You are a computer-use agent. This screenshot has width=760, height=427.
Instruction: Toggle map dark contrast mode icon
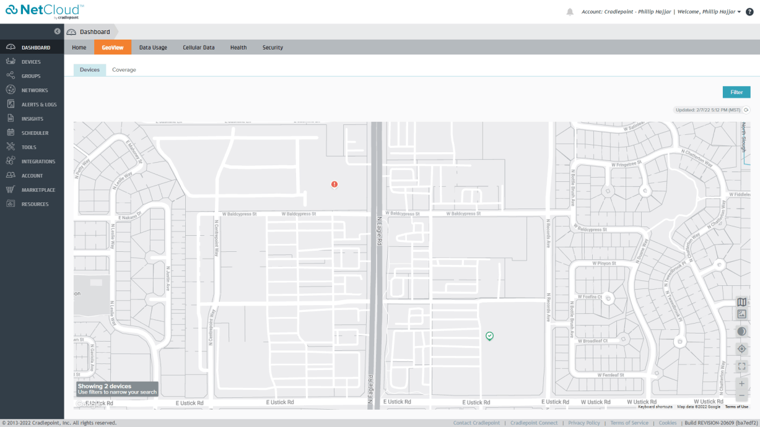(741, 332)
